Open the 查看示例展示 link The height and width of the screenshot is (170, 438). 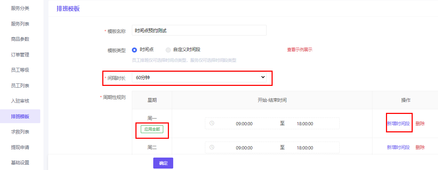click(299, 50)
